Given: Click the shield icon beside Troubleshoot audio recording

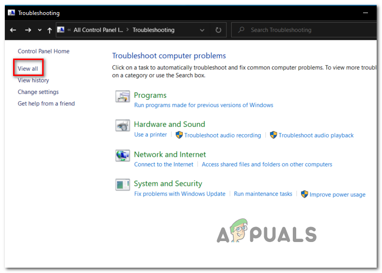Looking at the screenshot, I should [179, 135].
